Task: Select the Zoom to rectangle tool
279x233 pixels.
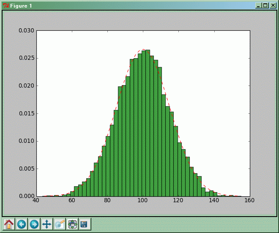Action: tap(60, 224)
